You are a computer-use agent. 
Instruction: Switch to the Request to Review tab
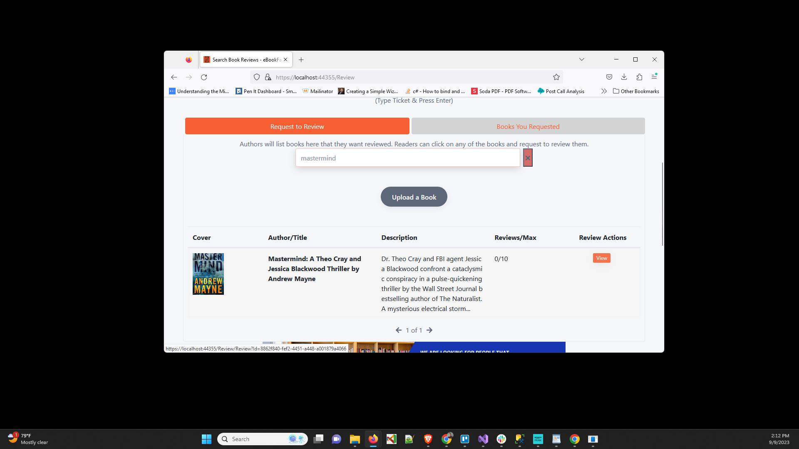coord(297,126)
